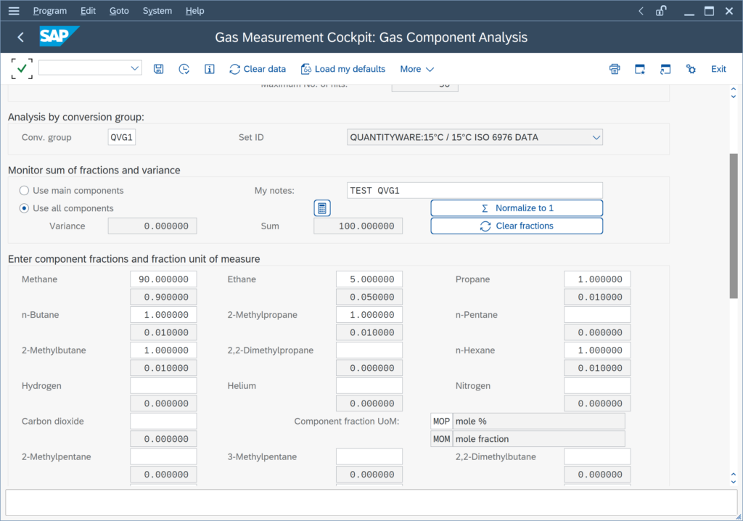Open the Edit menu
This screenshot has width=743, height=521.
(88, 10)
